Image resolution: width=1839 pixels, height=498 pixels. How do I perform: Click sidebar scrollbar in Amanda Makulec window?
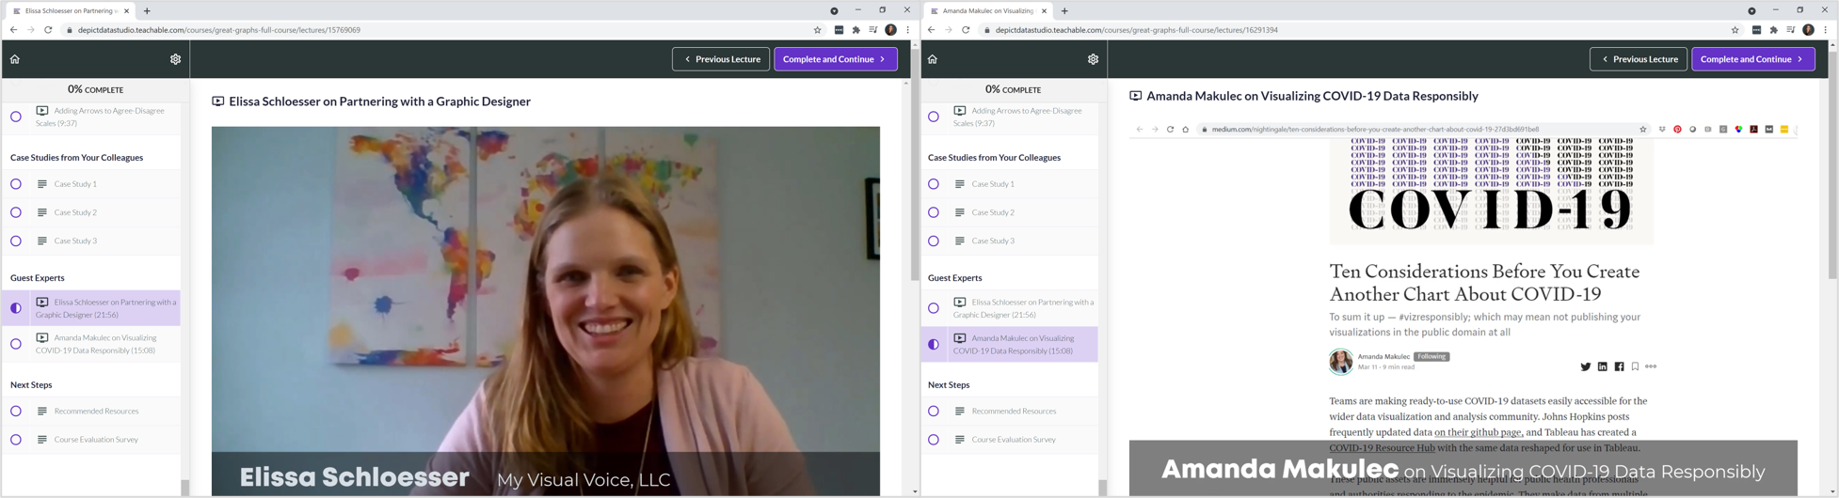tap(1102, 488)
